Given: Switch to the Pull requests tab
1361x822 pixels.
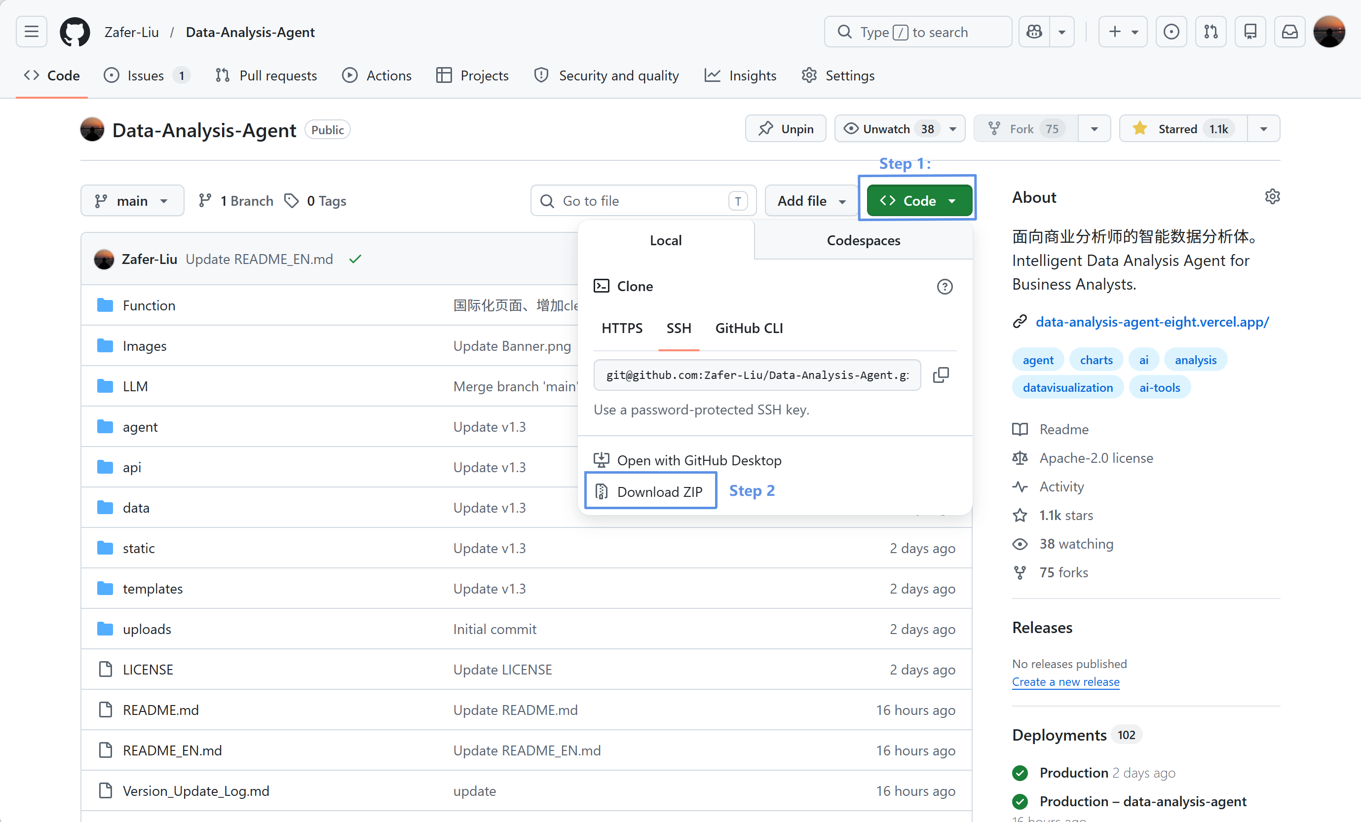Looking at the screenshot, I should pos(266,75).
